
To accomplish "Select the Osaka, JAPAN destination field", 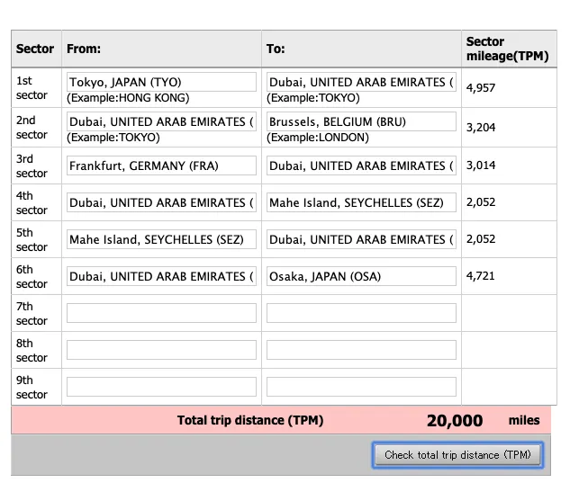I will click(x=361, y=276).
